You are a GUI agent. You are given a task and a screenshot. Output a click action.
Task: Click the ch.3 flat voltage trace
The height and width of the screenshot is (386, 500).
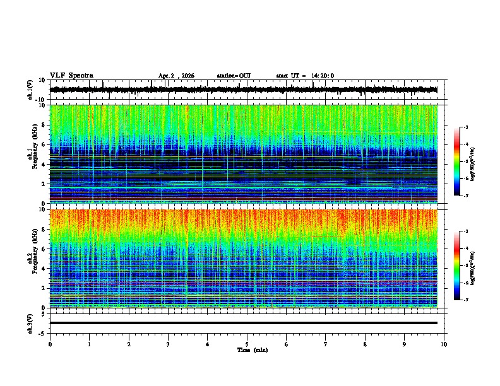click(244, 323)
